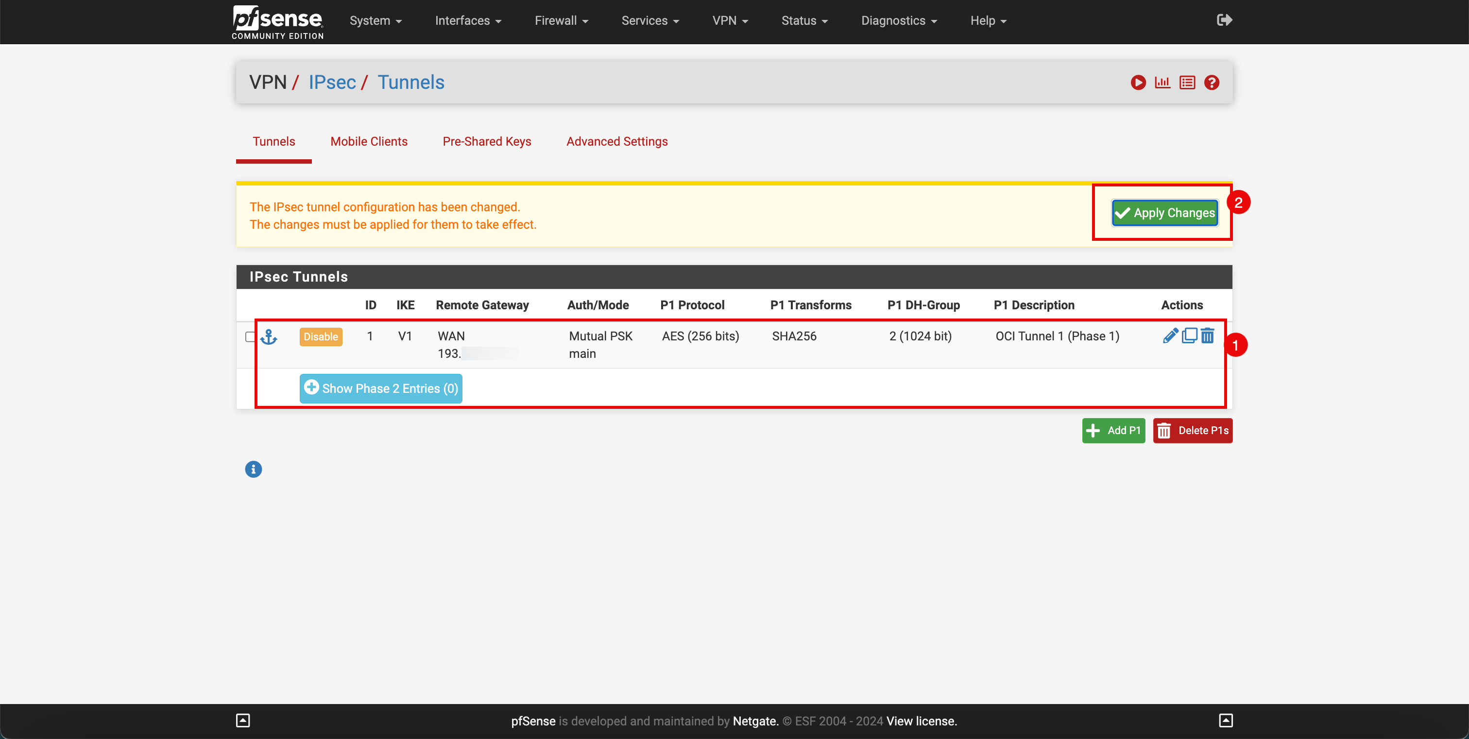Click the Add P1 button

tap(1113, 430)
